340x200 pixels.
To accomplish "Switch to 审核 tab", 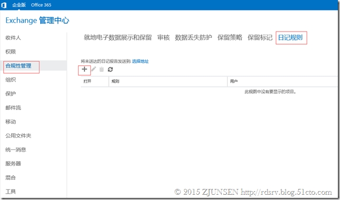I will (164, 37).
